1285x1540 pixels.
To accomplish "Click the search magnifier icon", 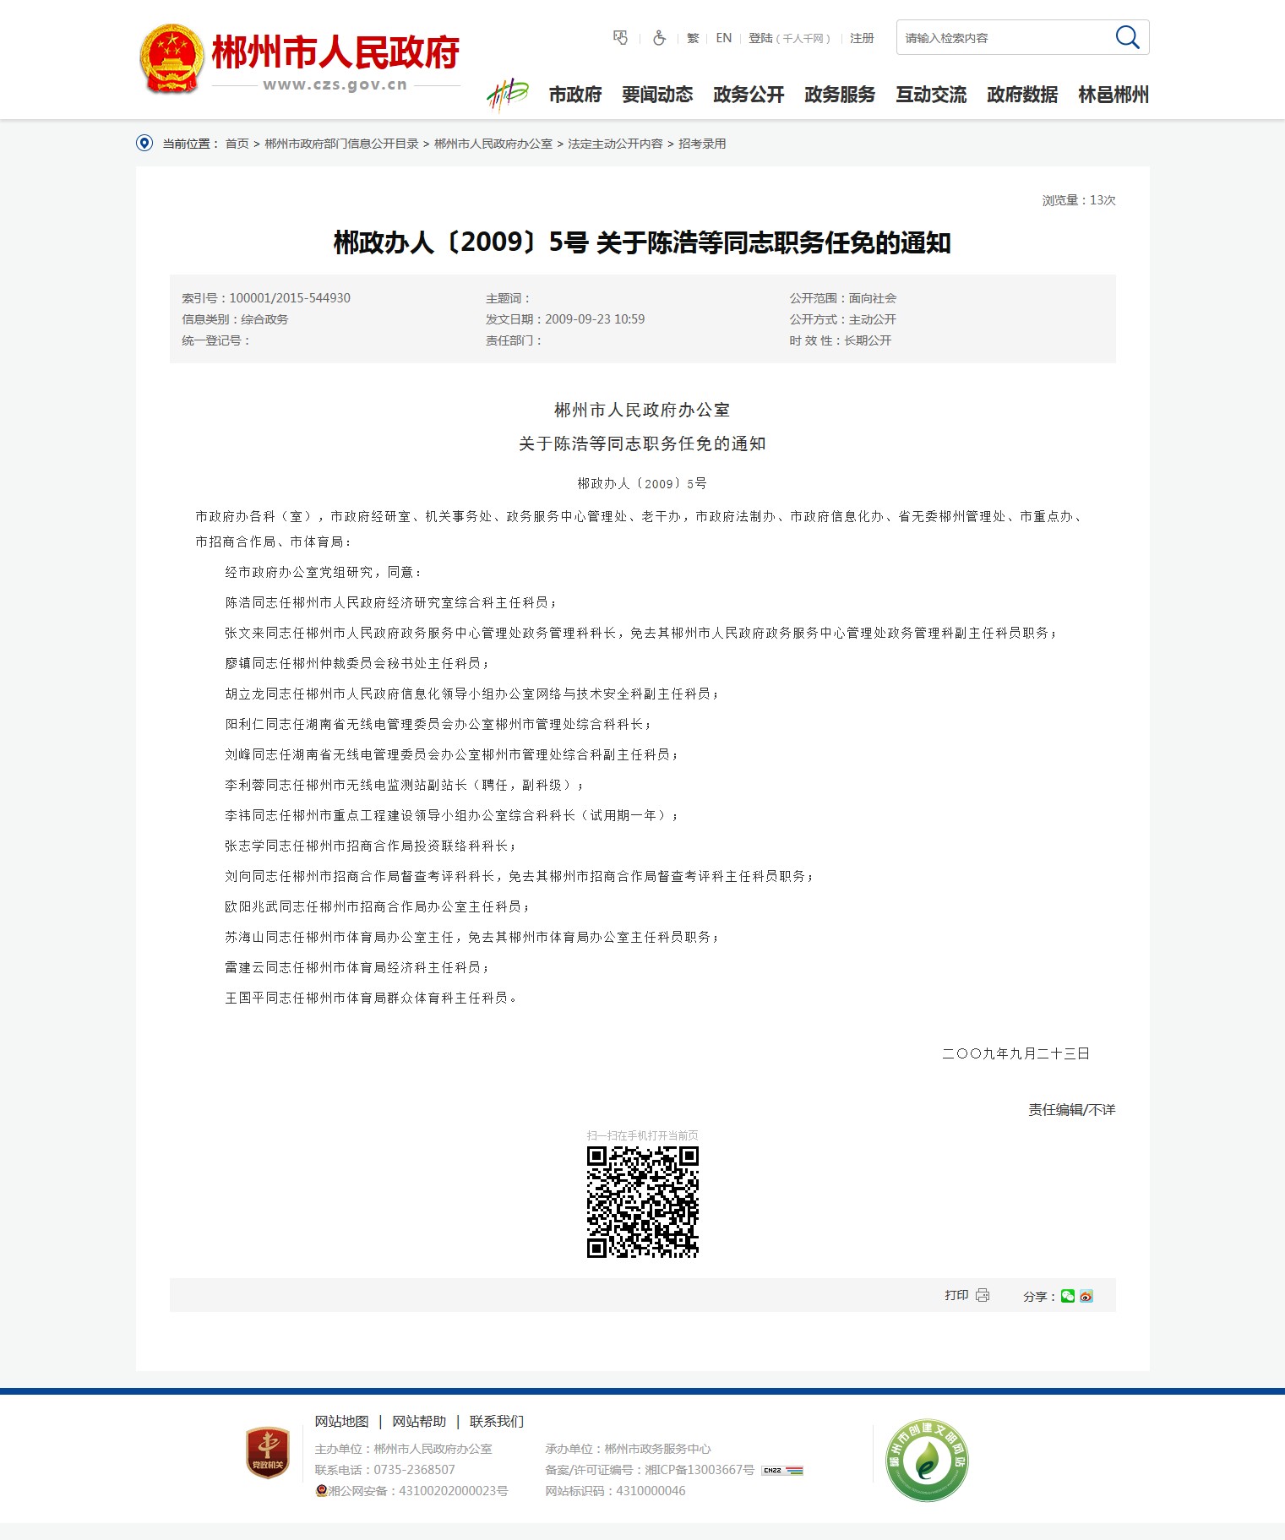I will (1127, 37).
